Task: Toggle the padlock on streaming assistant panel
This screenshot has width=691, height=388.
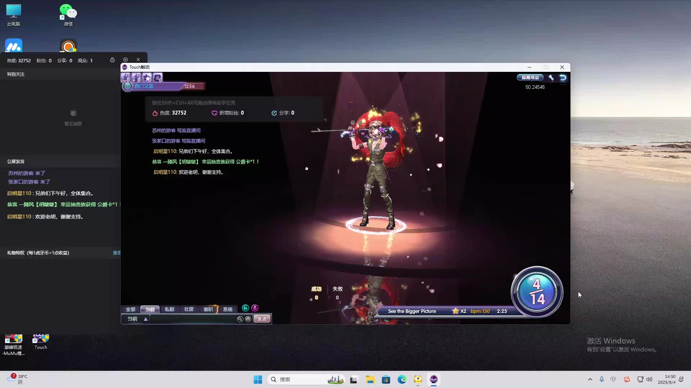Action: coord(112,60)
